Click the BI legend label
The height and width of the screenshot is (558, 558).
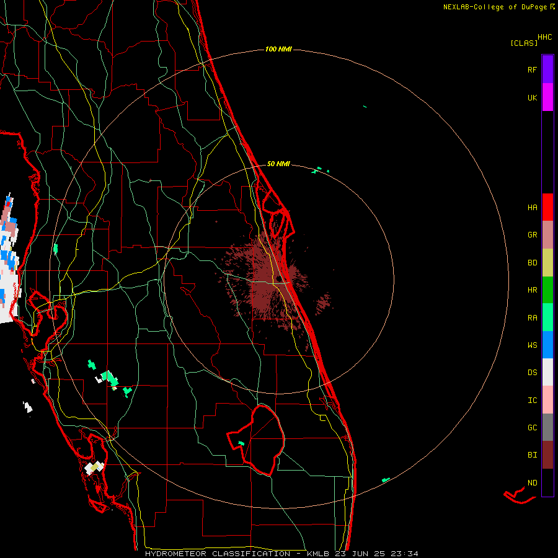pyautogui.click(x=532, y=455)
